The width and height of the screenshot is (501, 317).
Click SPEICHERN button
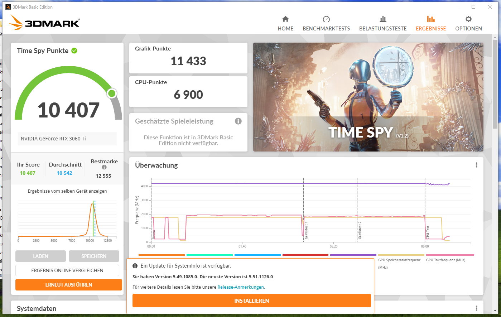pos(94,256)
